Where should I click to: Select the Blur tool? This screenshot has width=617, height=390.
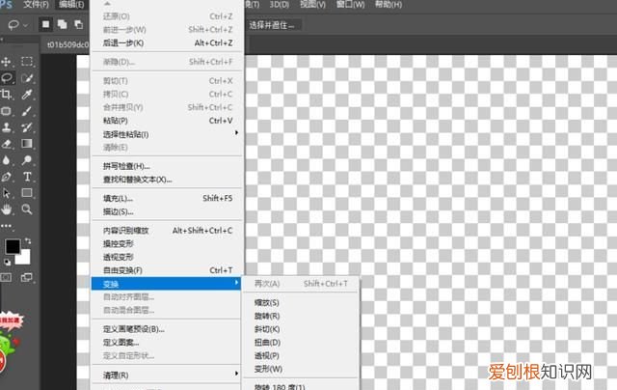coord(7,160)
